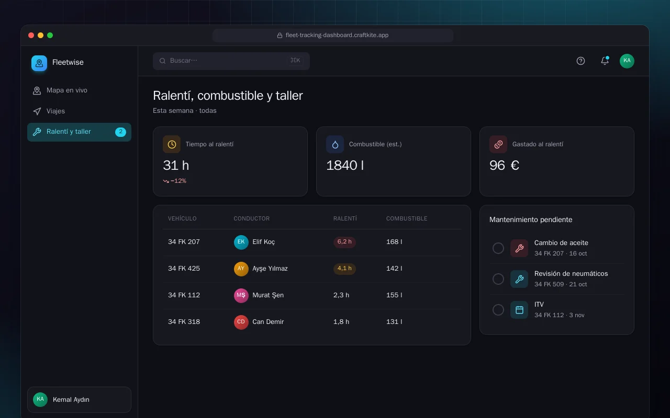Open Mapa en vivo
Image resolution: width=670 pixels, height=418 pixels.
click(79, 90)
